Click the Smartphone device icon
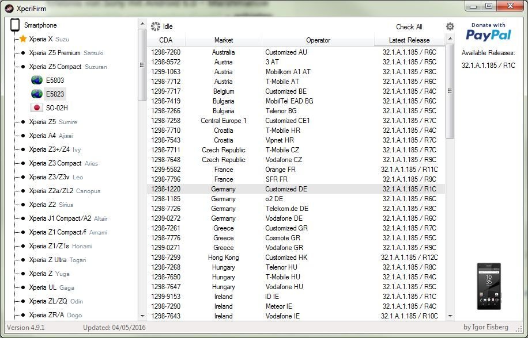528x338 pixels. click(15, 25)
